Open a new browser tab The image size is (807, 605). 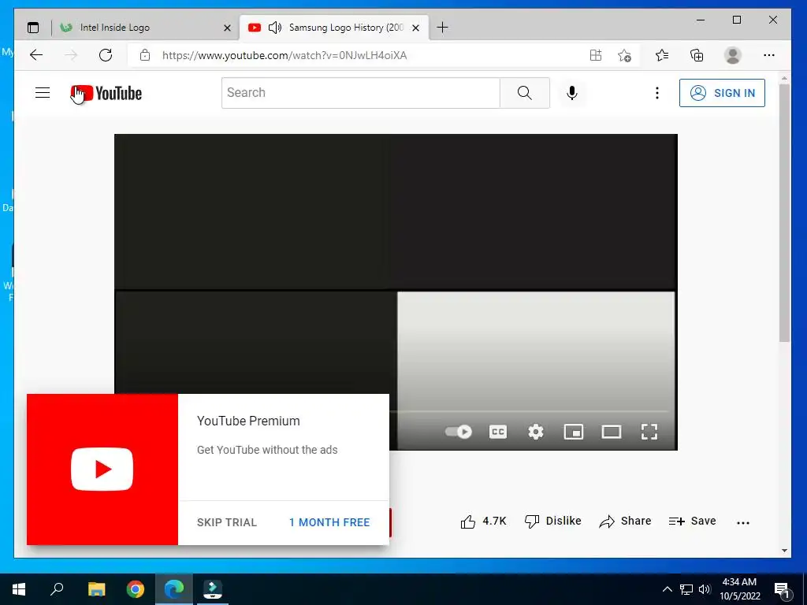click(442, 28)
